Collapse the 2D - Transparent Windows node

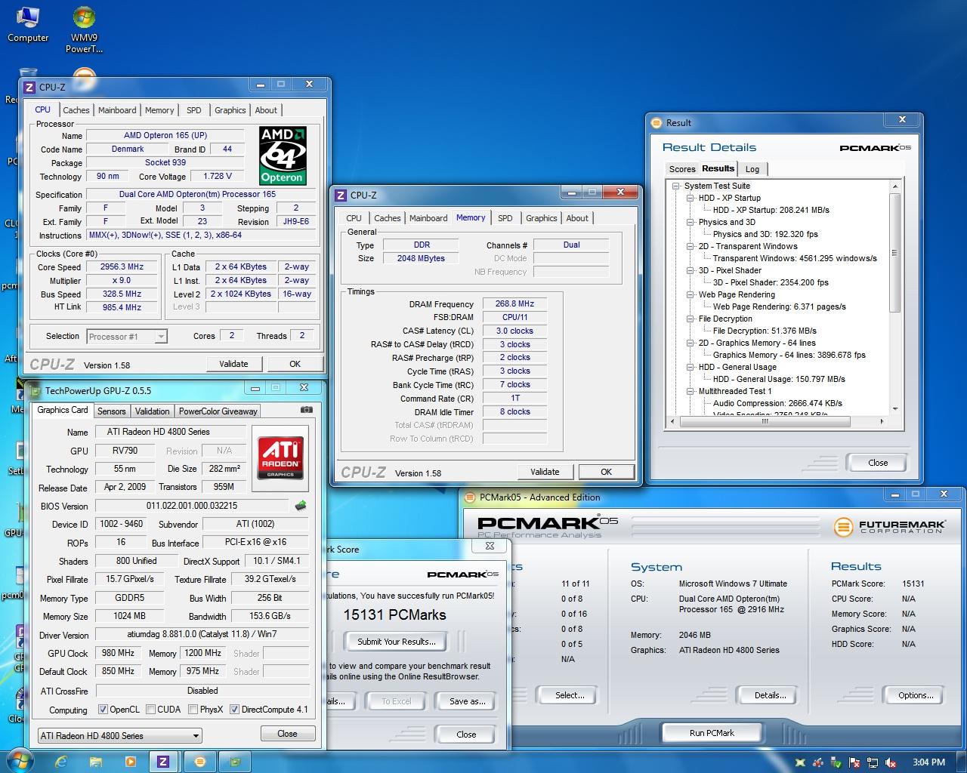690,246
